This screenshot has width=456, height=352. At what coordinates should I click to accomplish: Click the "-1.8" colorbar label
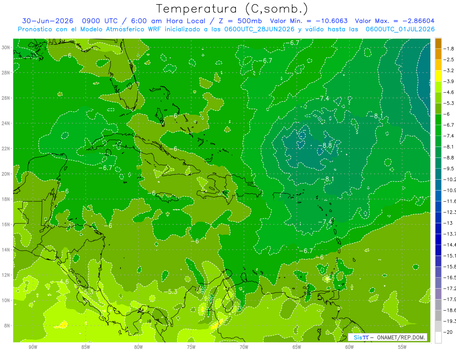point(449,49)
